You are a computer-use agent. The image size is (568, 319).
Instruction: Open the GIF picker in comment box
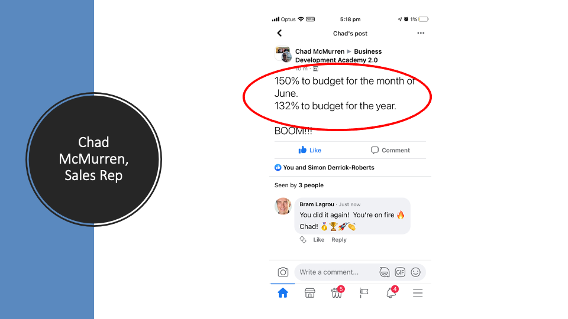tap(400, 272)
